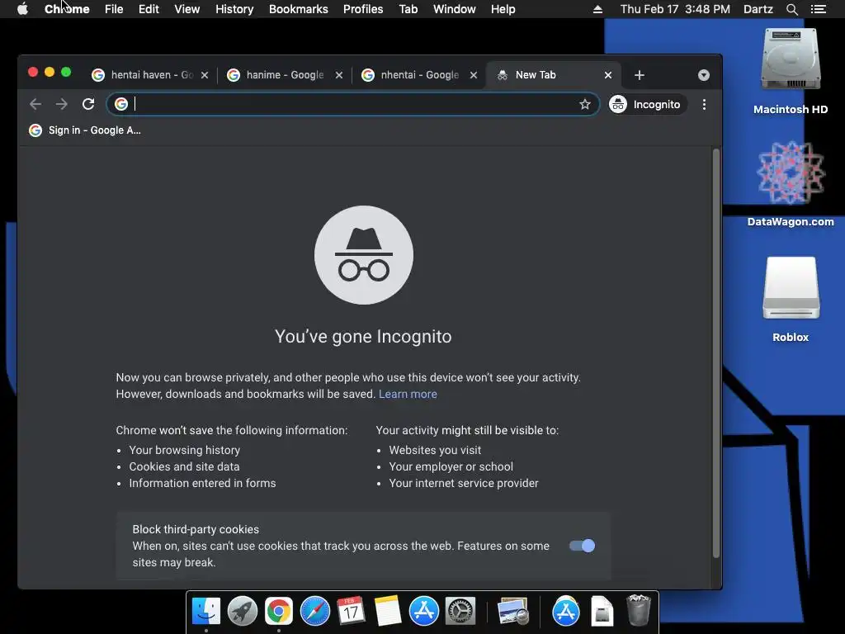845x634 pixels.
Task: Open the History menu
Action: pyautogui.click(x=234, y=9)
